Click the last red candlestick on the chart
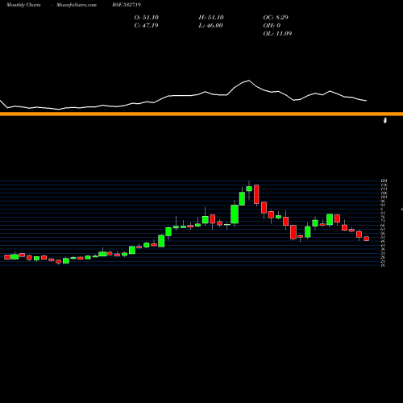The image size is (403, 403). (x=367, y=239)
